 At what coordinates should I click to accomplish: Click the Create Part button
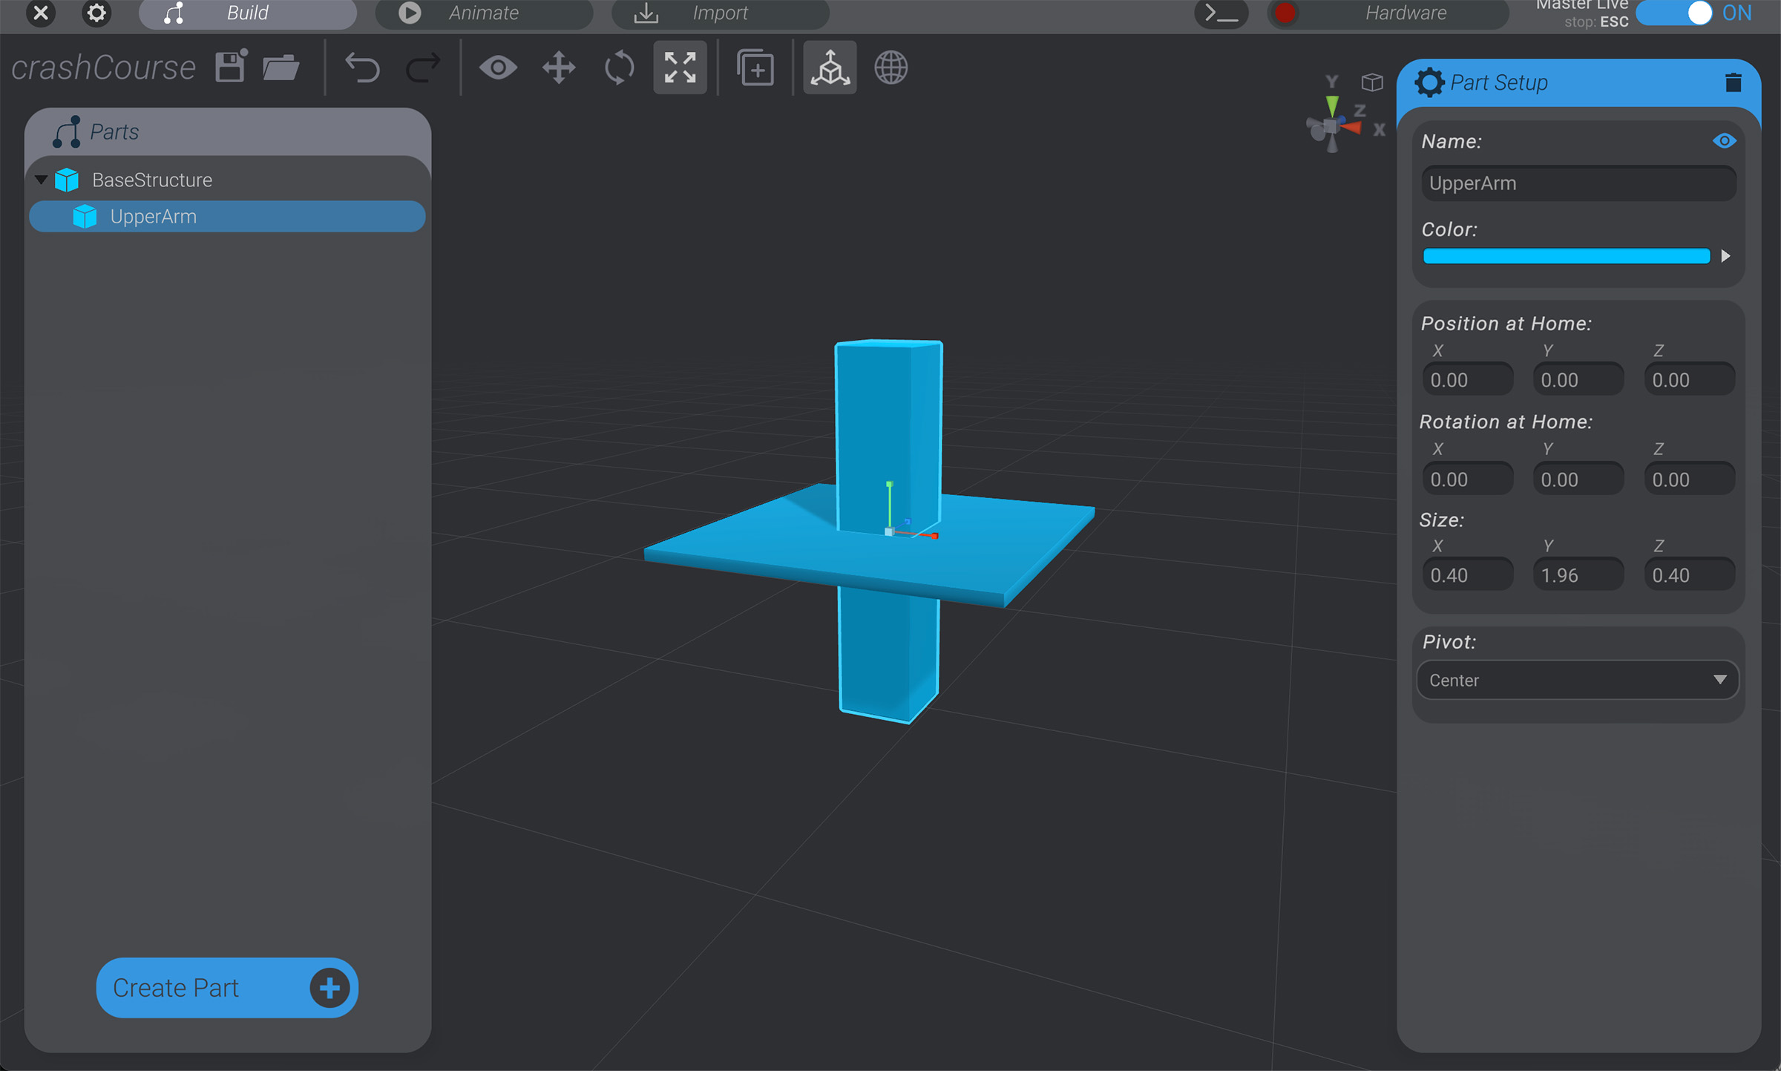point(226,988)
